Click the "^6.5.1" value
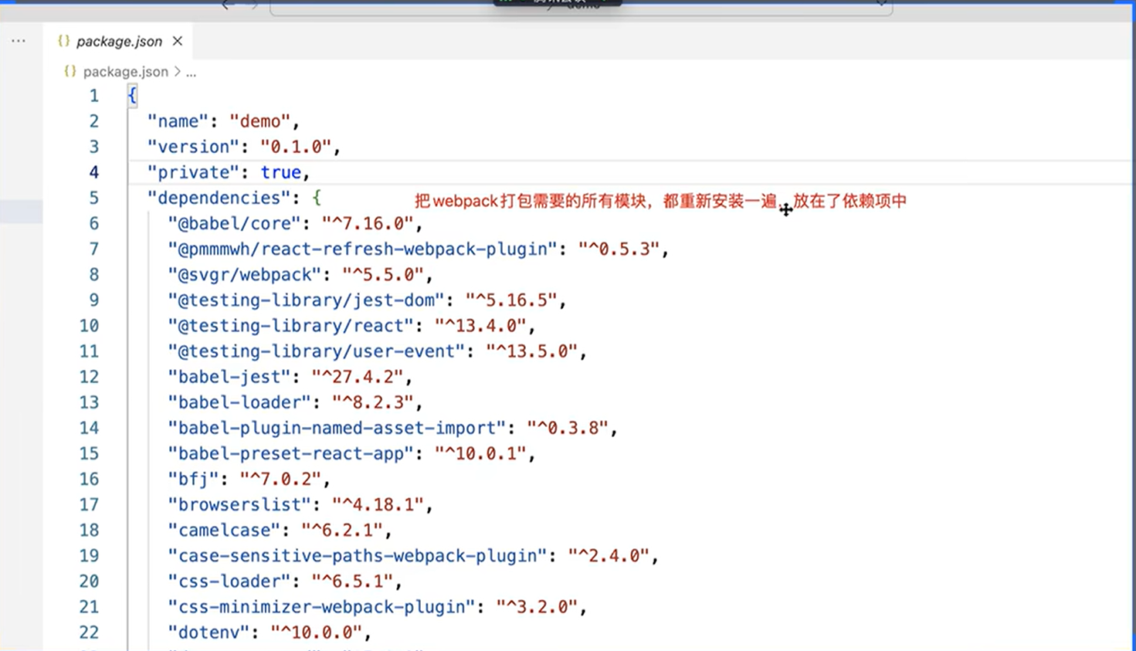Viewport: 1136px width, 651px height. click(352, 581)
